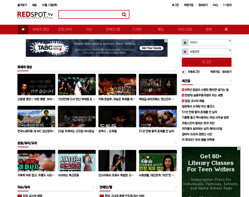Image resolution: width=249 pixels, height=197 pixels.
Task: Open recent post 여자들이 싫어하는 남자 헤어스타일
Action: click(x=202, y=129)
